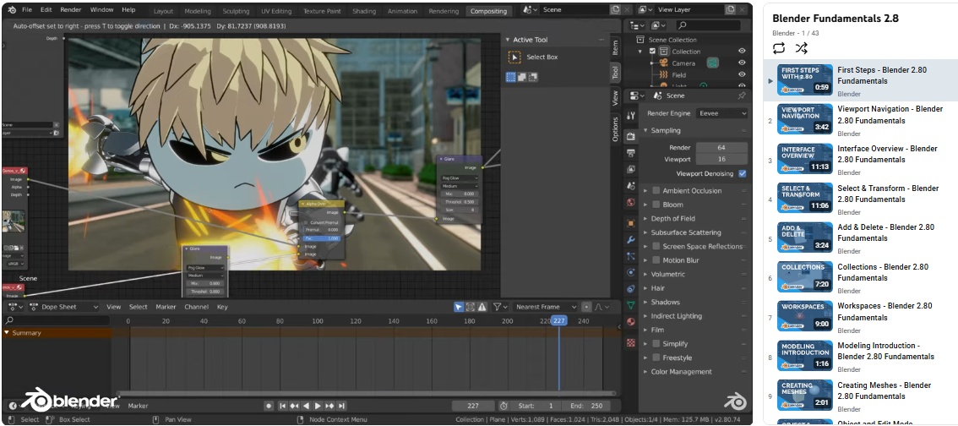The width and height of the screenshot is (958, 426).
Task: Open the Render Engine Eevee dropdown
Action: [x=721, y=113]
